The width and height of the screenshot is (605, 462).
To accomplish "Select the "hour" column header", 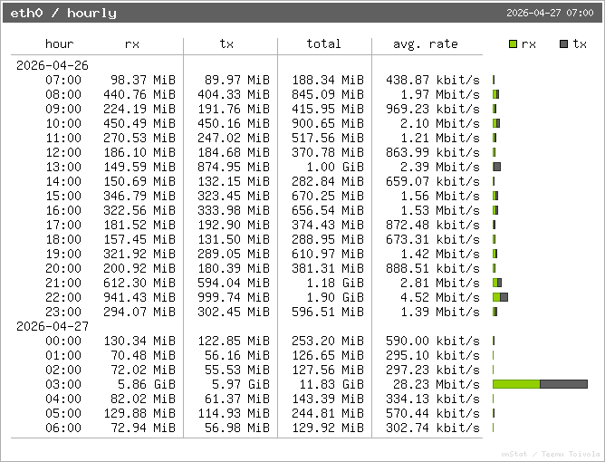I will pyautogui.click(x=60, y=44).
